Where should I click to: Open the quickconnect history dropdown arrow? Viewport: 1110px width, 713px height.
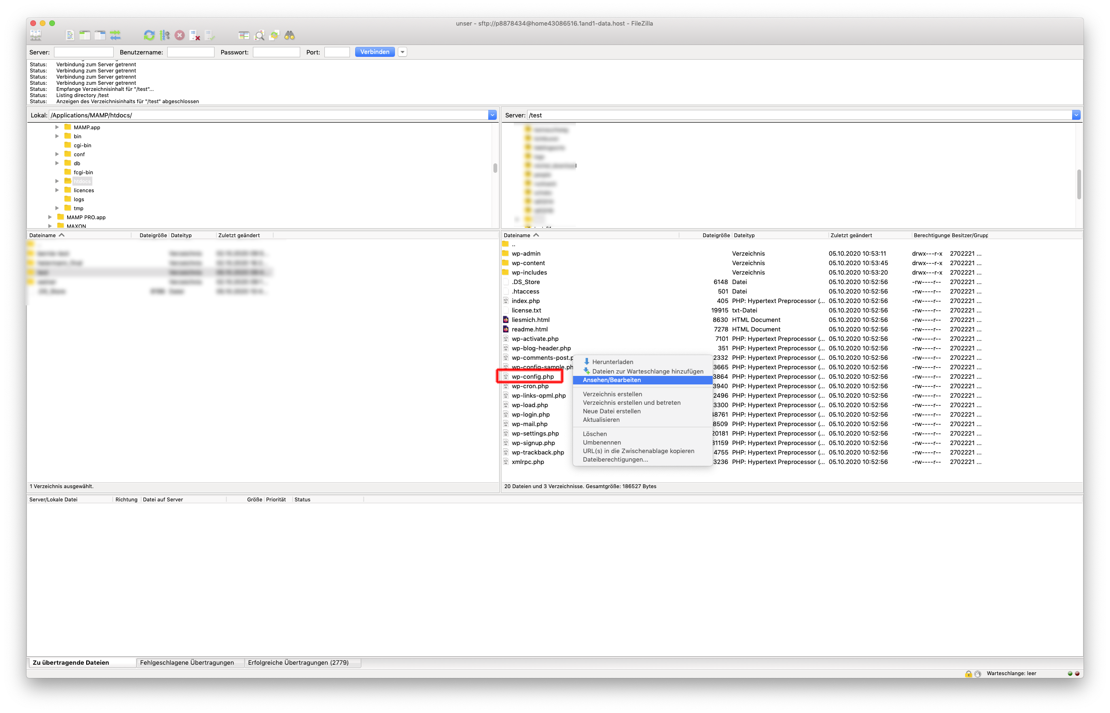pyautogui.click(x=403, y=52)
